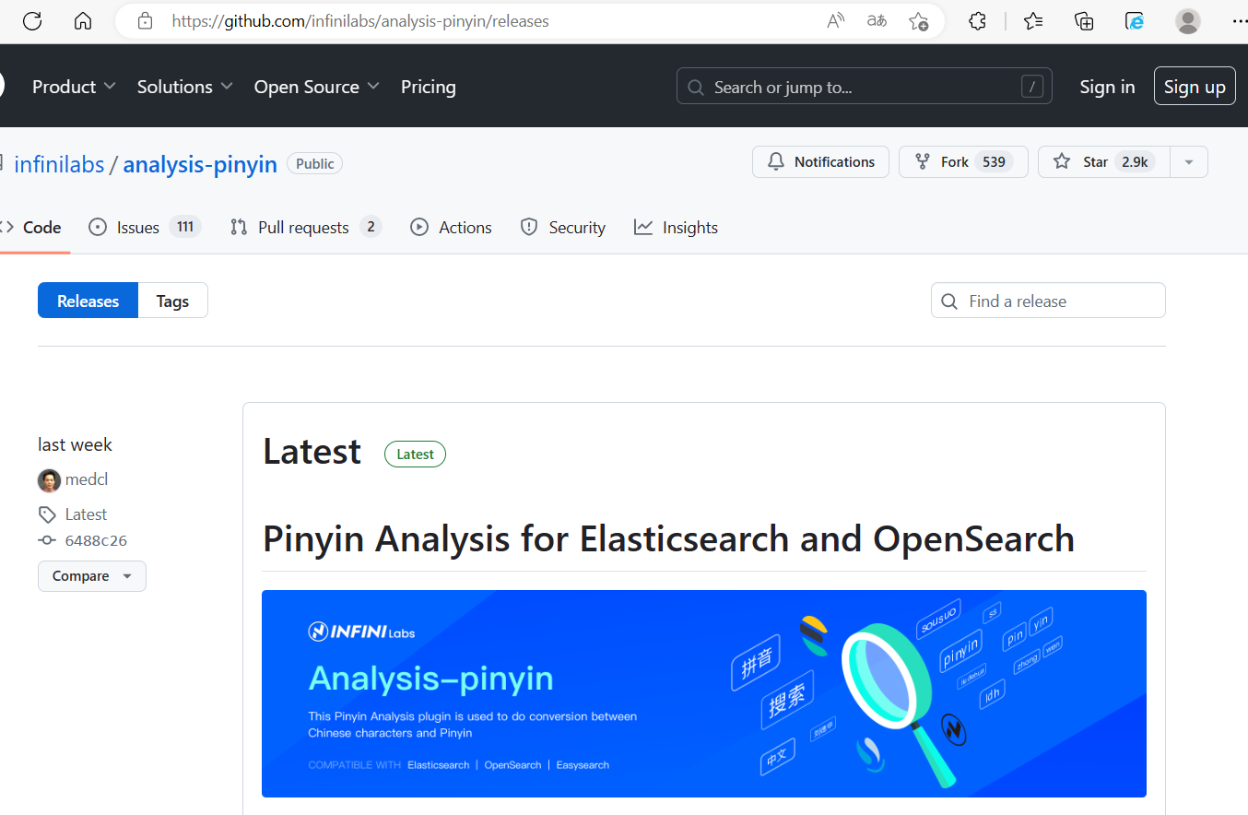
Task: Open commit 6488c26
Action: pos(96,540)
